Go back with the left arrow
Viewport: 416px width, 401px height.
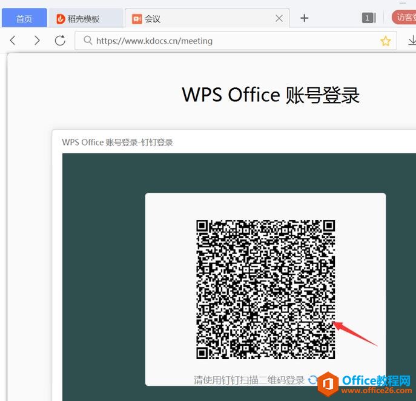click(13, 41)
